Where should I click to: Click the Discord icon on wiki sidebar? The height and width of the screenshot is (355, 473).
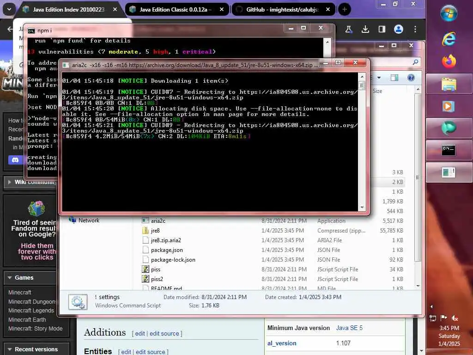coord(15,159)
